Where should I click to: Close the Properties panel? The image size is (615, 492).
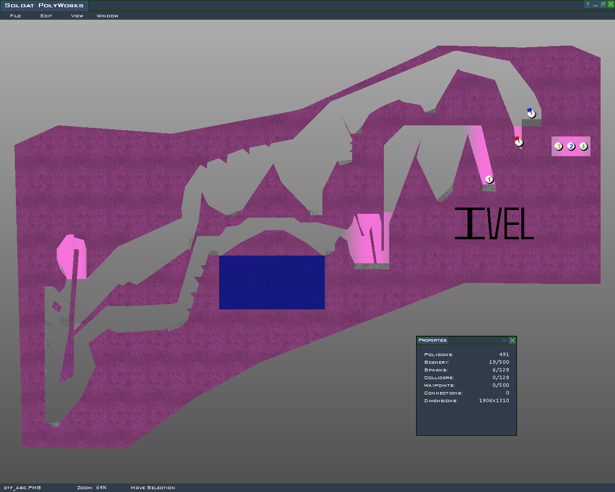(512, 340)
